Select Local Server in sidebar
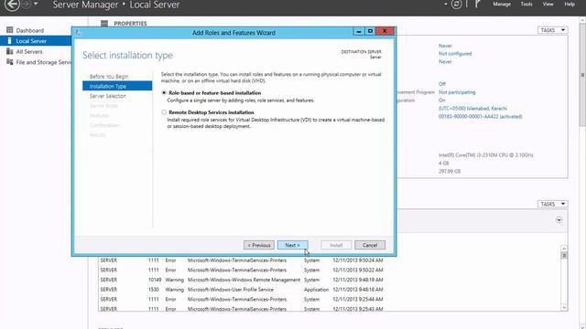This screenshot has height=329, width=586. [36, 40]
